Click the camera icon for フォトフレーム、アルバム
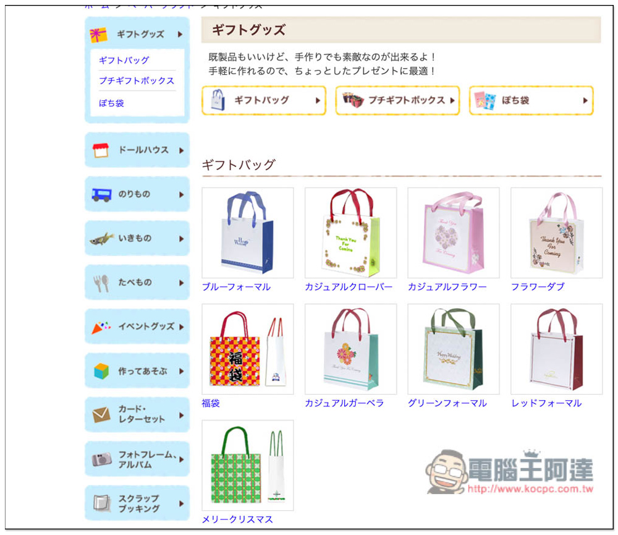618x535 pixels. (x=102, y=460)
